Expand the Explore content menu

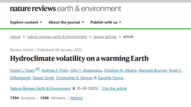point(26,22)
